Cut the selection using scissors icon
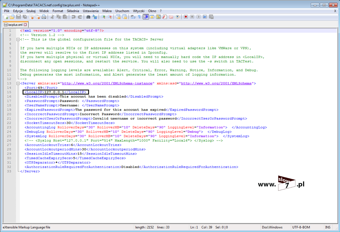The image size is (340, 232). coord(52,17)
